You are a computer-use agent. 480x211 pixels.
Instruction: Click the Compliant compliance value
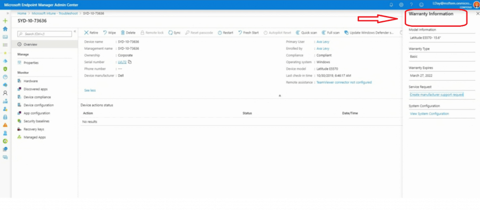click(324, 55)
